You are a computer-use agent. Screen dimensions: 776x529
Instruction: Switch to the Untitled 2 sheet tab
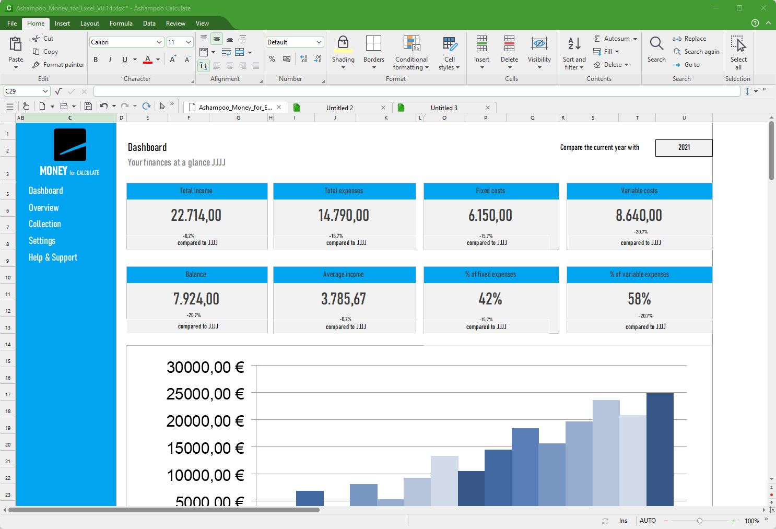(339, 107)
